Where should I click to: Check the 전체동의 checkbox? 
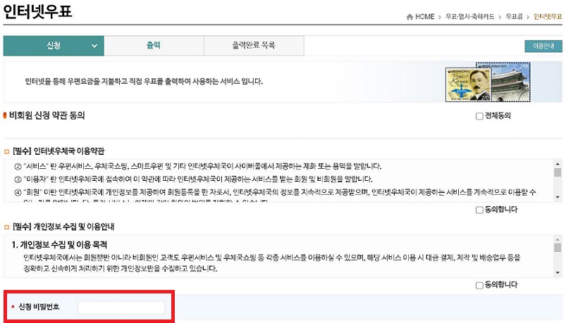[479, 116]
